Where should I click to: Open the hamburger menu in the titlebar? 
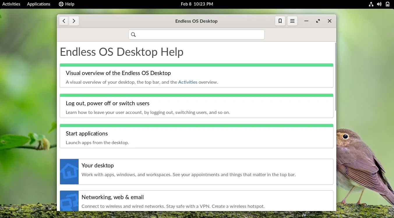pyautogui.click(x=292, y=21)
